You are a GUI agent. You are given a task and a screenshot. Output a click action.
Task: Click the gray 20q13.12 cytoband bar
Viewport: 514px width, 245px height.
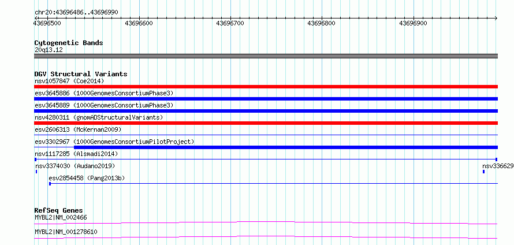click(x=266, y=56)
